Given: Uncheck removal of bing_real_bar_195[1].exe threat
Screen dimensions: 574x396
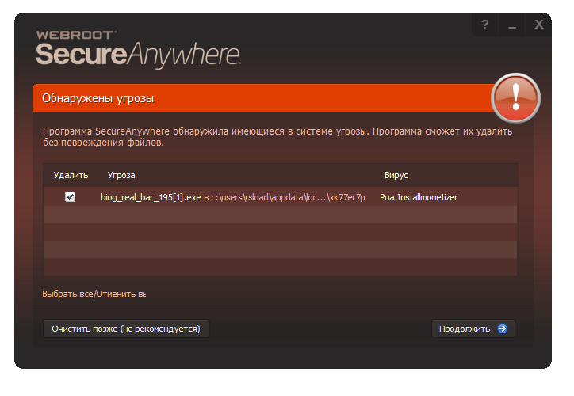Looking at the screenshot, I should coord(70,196).
